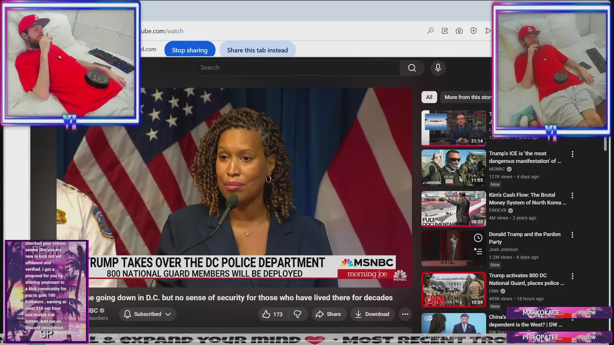This screenshot has width=614, height=345.
Task: Open options for Donald Trump Pardon Party video
Action: [x=572, y=235]
